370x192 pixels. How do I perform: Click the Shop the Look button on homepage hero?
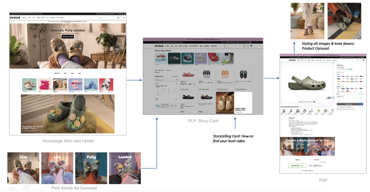point(68,37)
